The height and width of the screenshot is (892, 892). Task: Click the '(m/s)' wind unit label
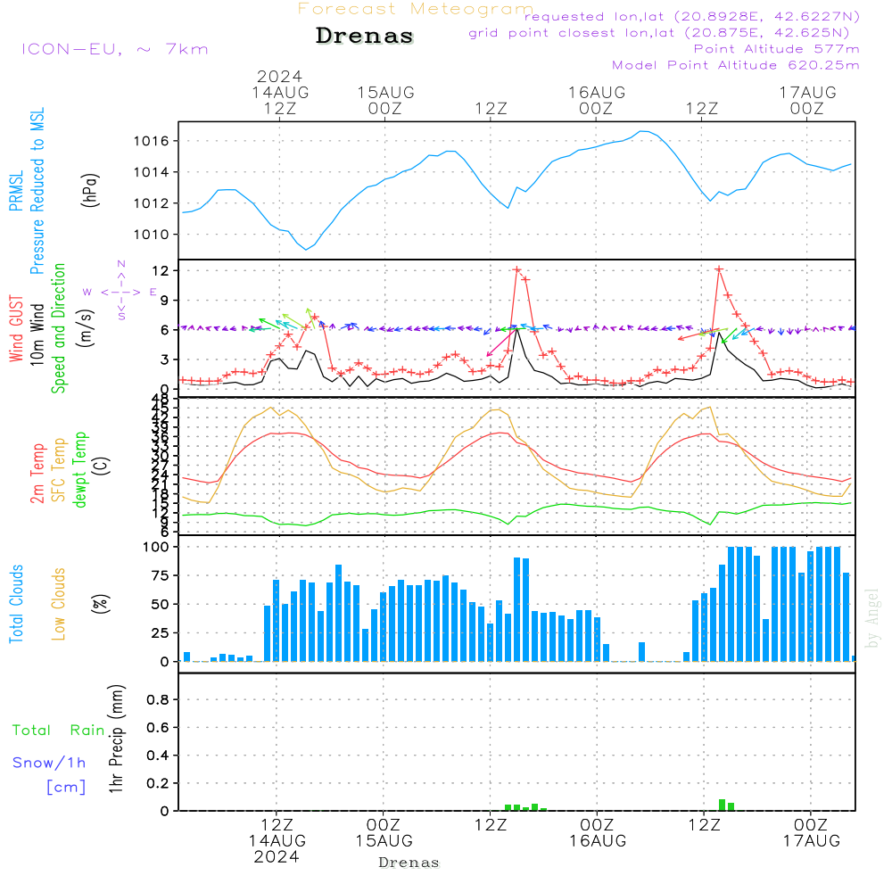pyautogui.click(x=86, y=328)
